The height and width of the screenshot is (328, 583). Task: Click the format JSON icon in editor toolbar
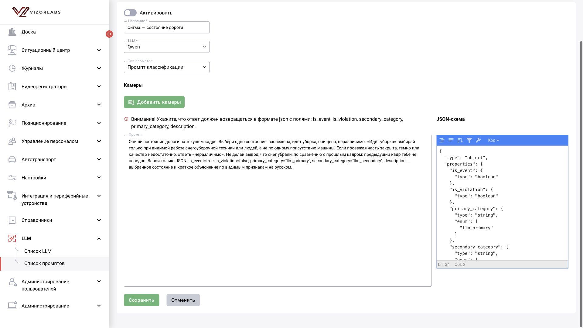point(442,140)
